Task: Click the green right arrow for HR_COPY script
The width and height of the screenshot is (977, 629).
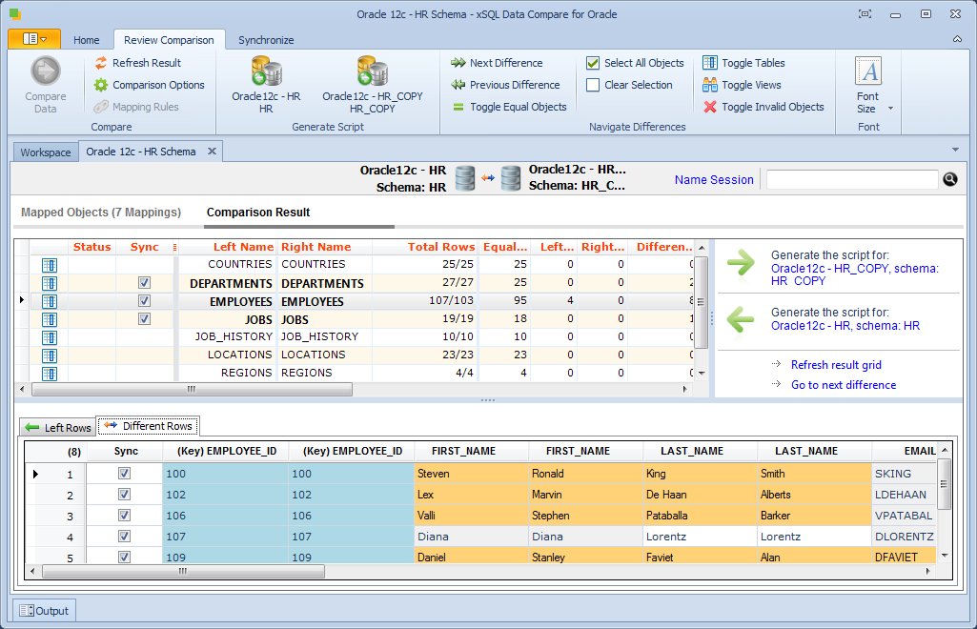Action: pyautogui.click(x=741, y=262)
